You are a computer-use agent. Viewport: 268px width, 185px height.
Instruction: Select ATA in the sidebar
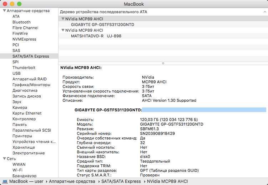coord(16,16)
